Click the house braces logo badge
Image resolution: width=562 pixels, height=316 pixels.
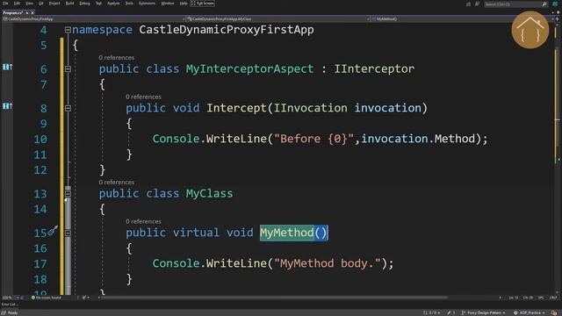coord(530,30)
